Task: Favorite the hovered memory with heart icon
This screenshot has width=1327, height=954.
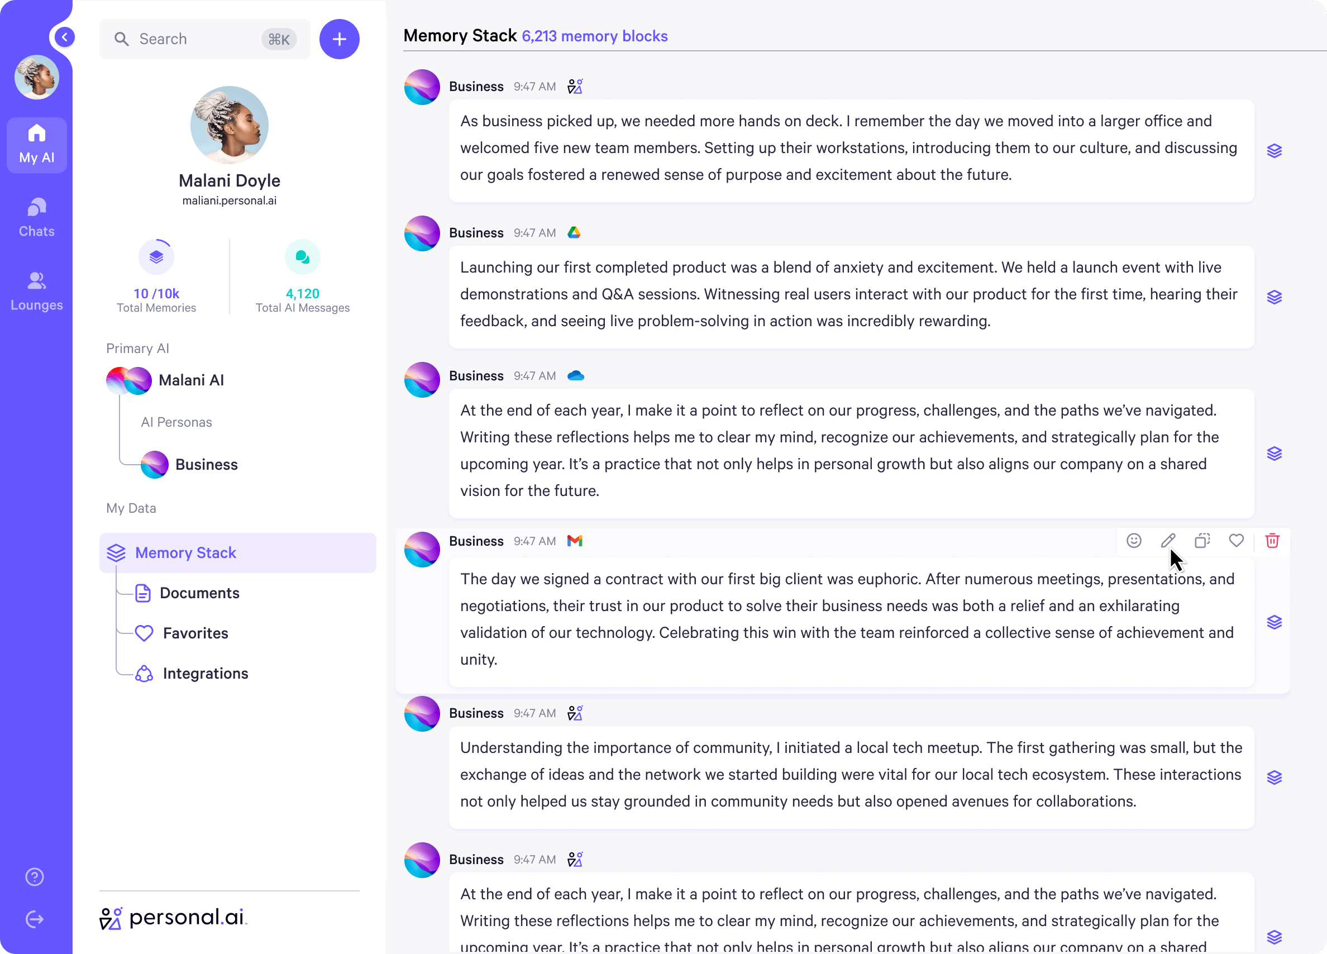Action: pyautogui.click(x=1236, y=541)
